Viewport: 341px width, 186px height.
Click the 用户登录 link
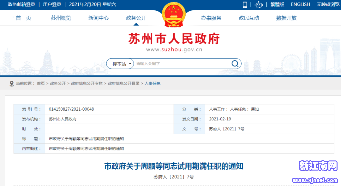click(52, 4)
